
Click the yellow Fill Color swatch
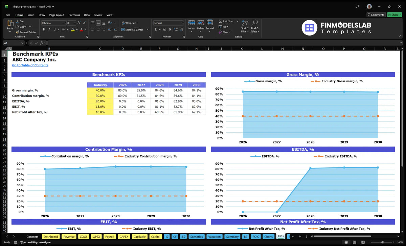tap(73, 30)
